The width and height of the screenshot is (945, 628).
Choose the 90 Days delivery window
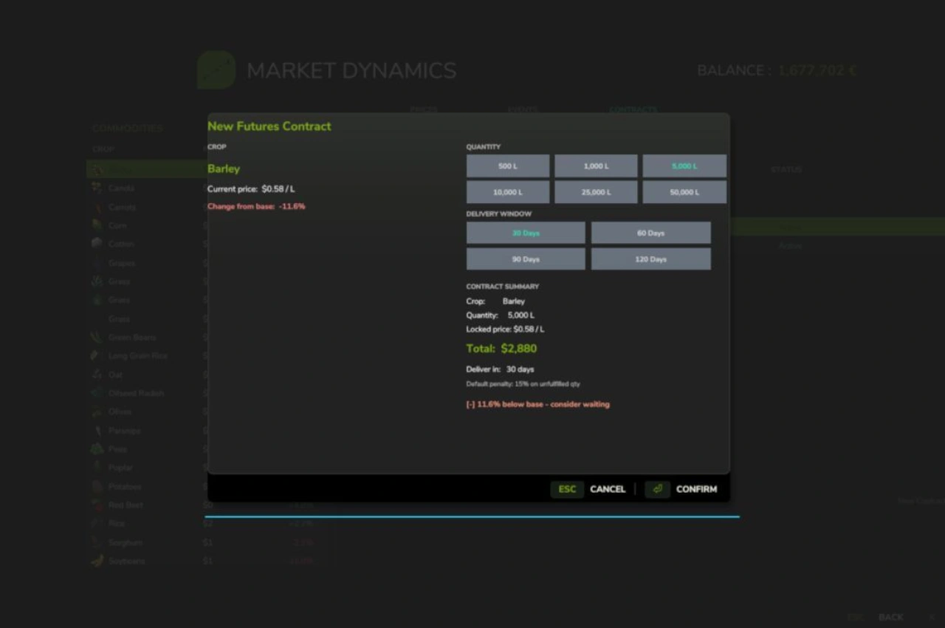(x=526, y=259)
